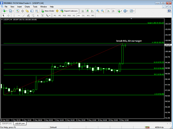The width and height of the screenshot is (173, 129).
Task: Select the Horizontal Line drawing tool
Action: click(19, 16)
